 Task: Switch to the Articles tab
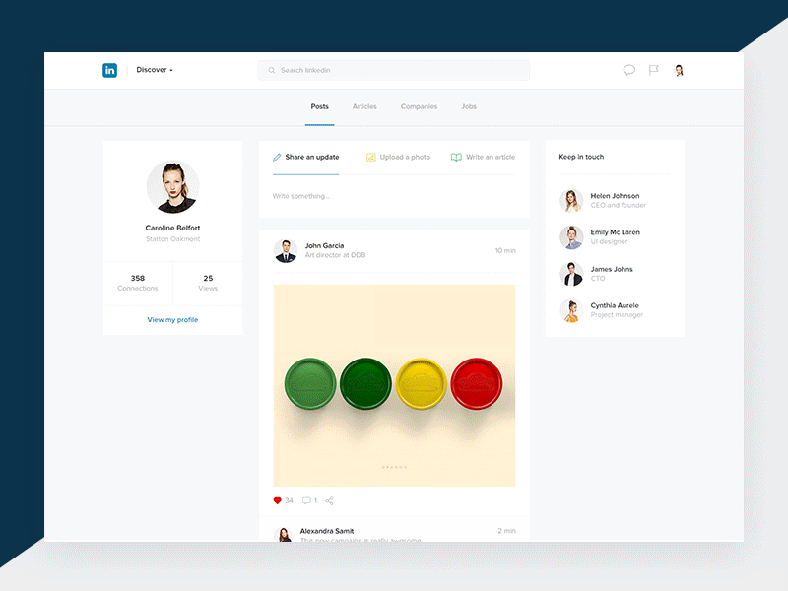point(364,106)
